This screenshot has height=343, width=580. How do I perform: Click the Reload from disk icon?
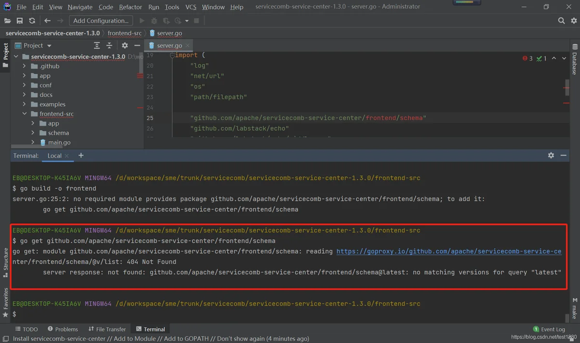(32, 21)
